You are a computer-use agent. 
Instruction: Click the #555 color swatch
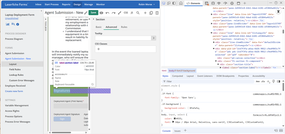[x=175, y=118]
